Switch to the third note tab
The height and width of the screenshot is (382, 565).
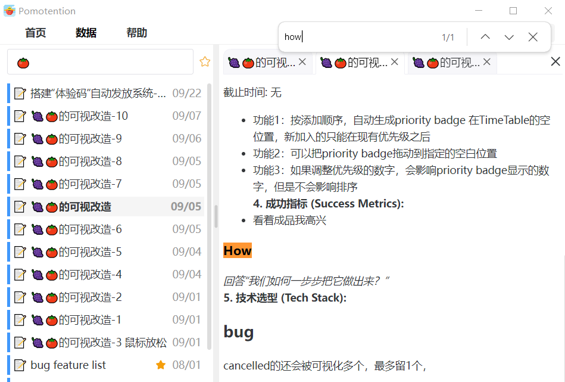(x=447, y=63)
